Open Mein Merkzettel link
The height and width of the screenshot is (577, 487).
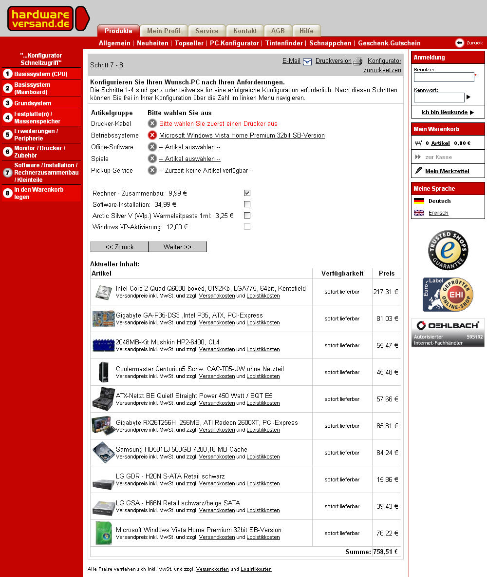point(447,171)
